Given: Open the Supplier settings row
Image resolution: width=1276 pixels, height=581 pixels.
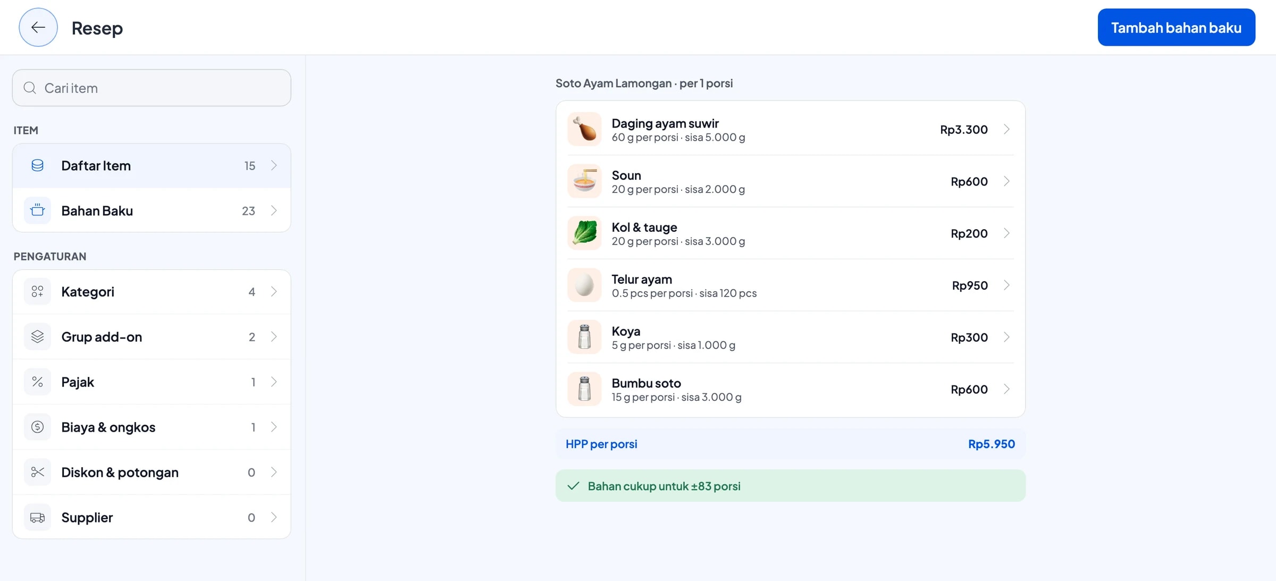Looking at the screenshot, I should (x=152, y=517).
